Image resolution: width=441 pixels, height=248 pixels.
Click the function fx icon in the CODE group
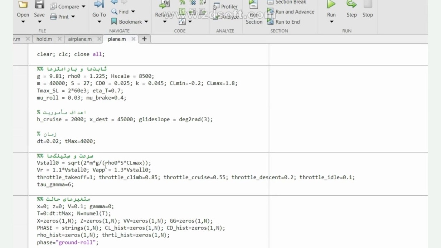182,22
